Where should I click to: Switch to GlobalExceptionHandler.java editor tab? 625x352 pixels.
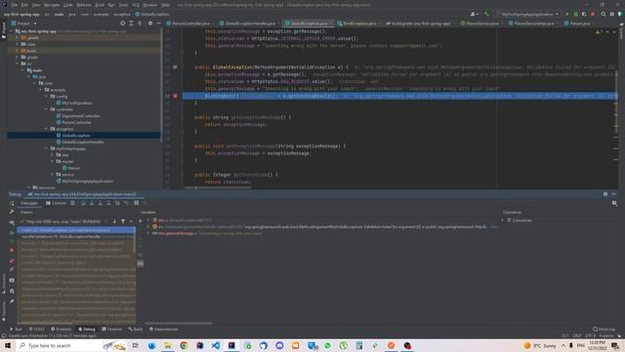pos(247,23)
